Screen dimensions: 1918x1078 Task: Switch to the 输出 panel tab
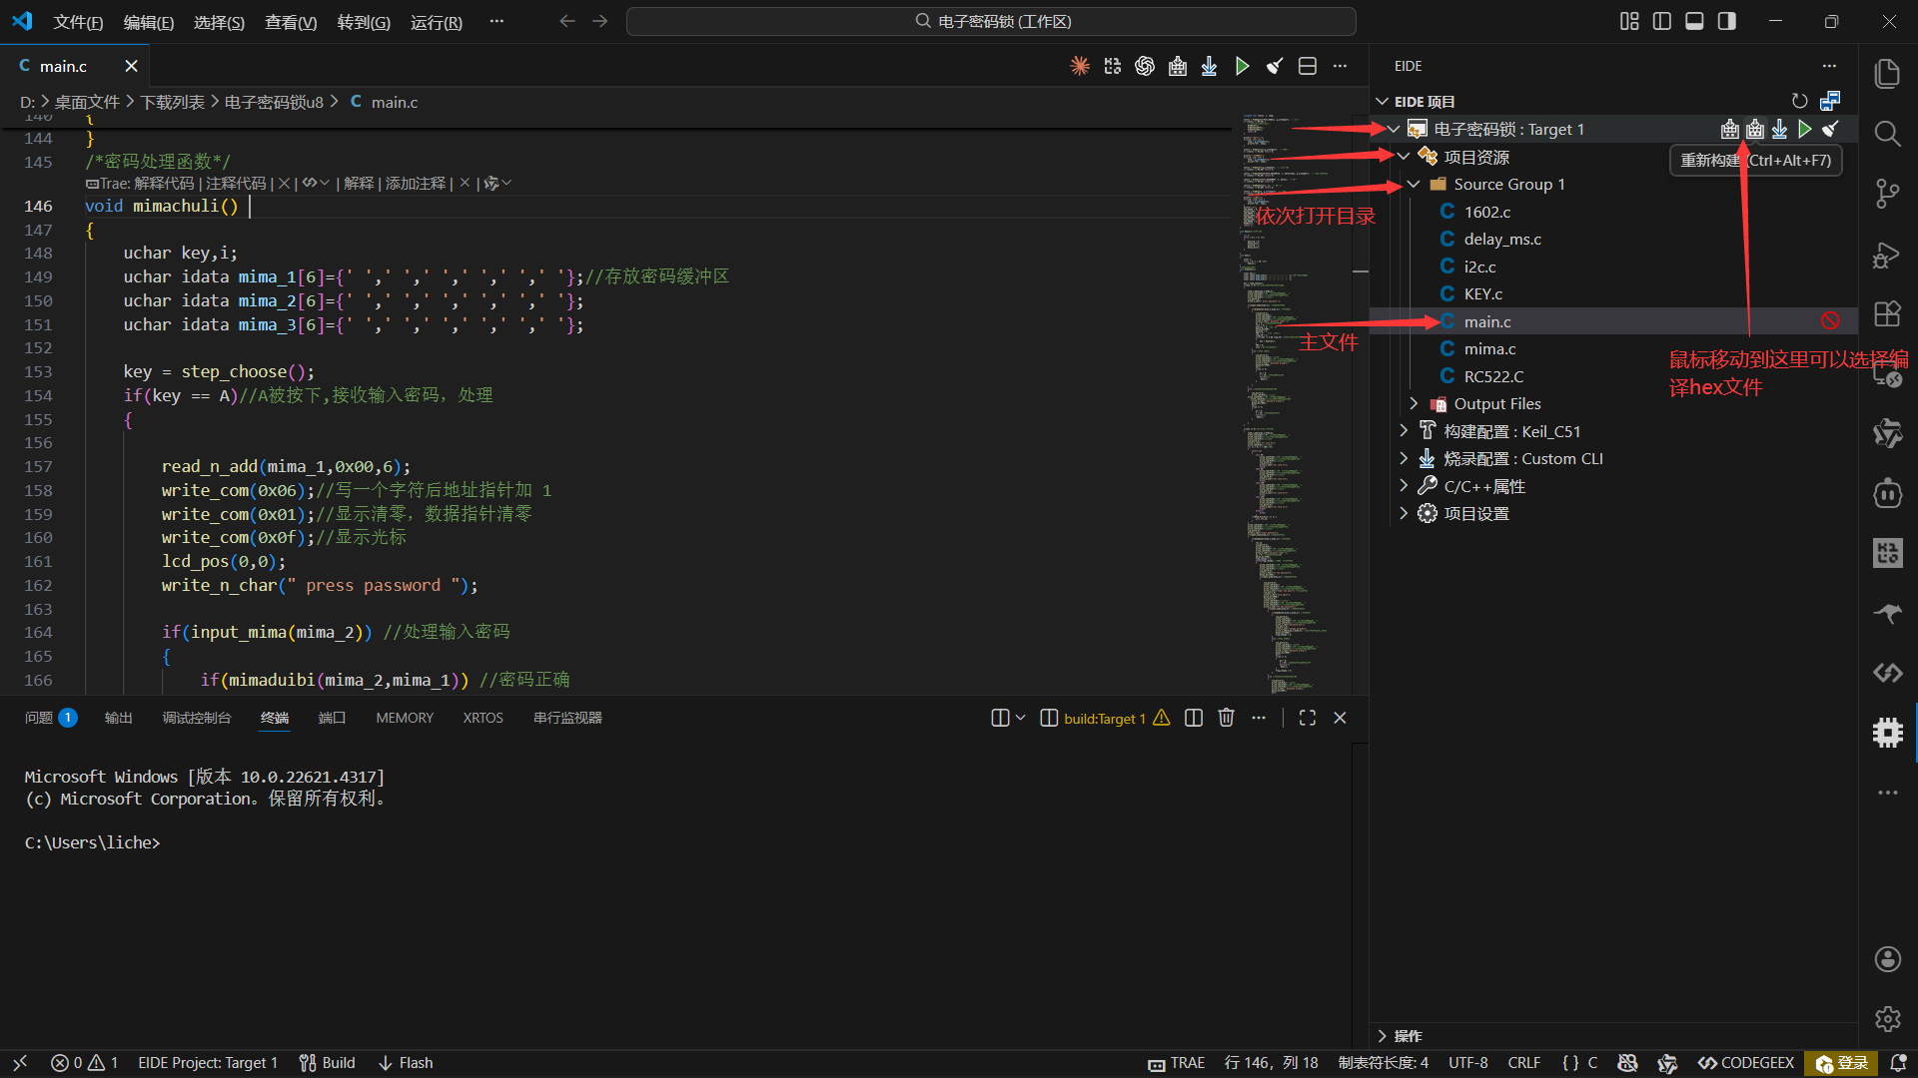pyautogui.click(x=118, y=718)
